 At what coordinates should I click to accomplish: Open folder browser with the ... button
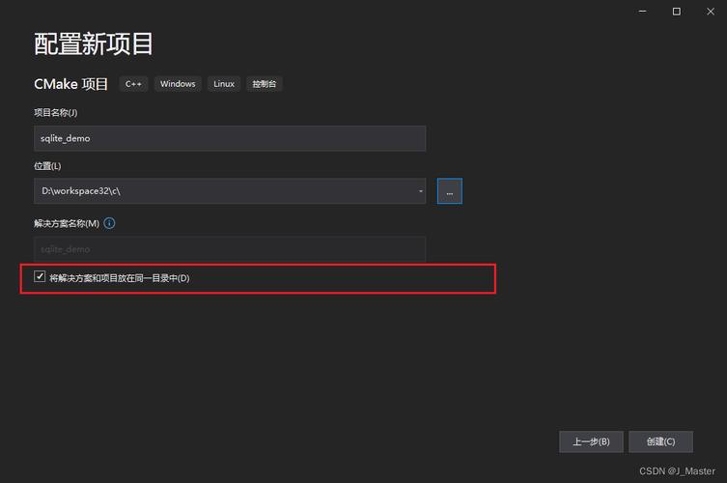[449, 191]
